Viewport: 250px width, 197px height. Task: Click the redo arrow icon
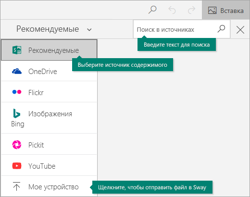coord(191,10)
